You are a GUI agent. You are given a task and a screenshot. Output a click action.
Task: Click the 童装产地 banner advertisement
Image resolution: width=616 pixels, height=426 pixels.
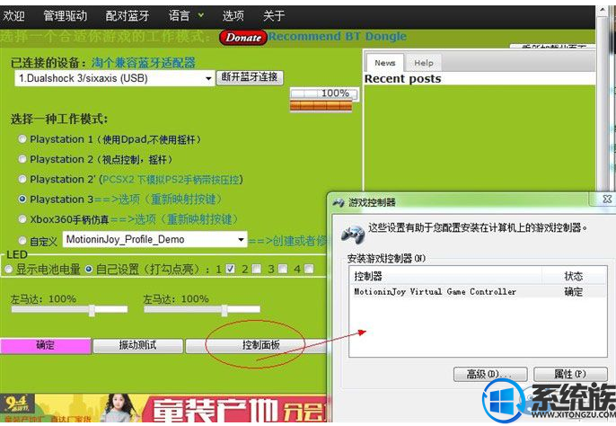163,408
